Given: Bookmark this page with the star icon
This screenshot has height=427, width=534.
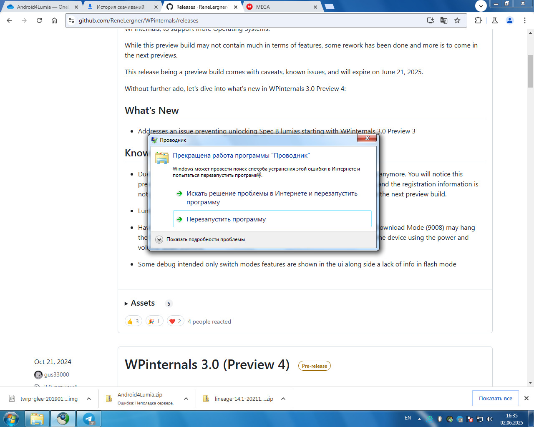Looking at the screenshot, I should pyautogui.click(x=457, y=20).
